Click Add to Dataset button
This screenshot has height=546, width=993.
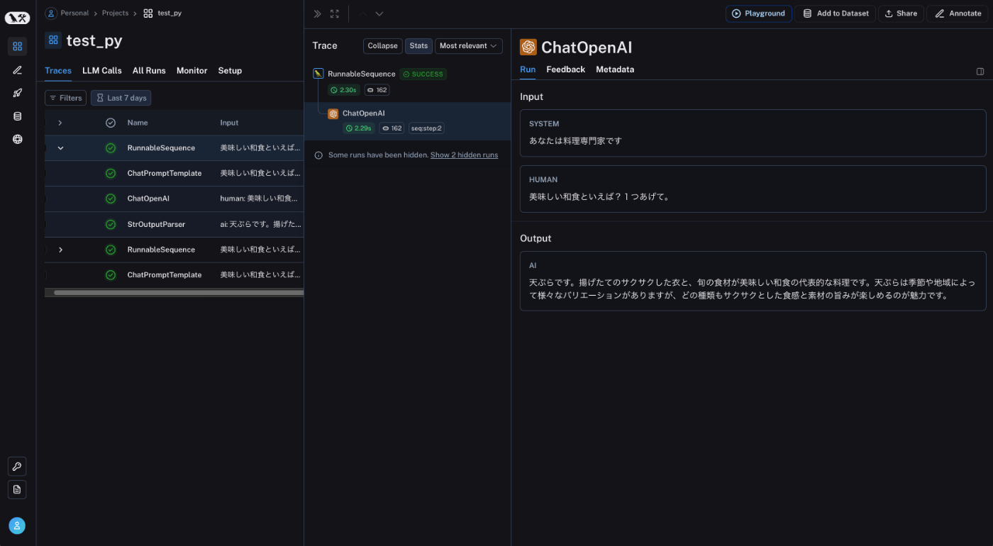[836, 13]
